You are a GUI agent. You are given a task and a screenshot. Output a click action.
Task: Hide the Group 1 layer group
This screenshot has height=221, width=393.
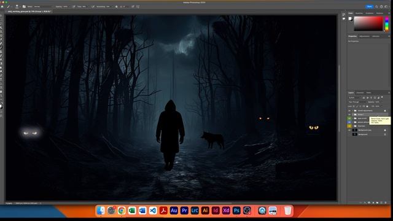click(349, 115)
